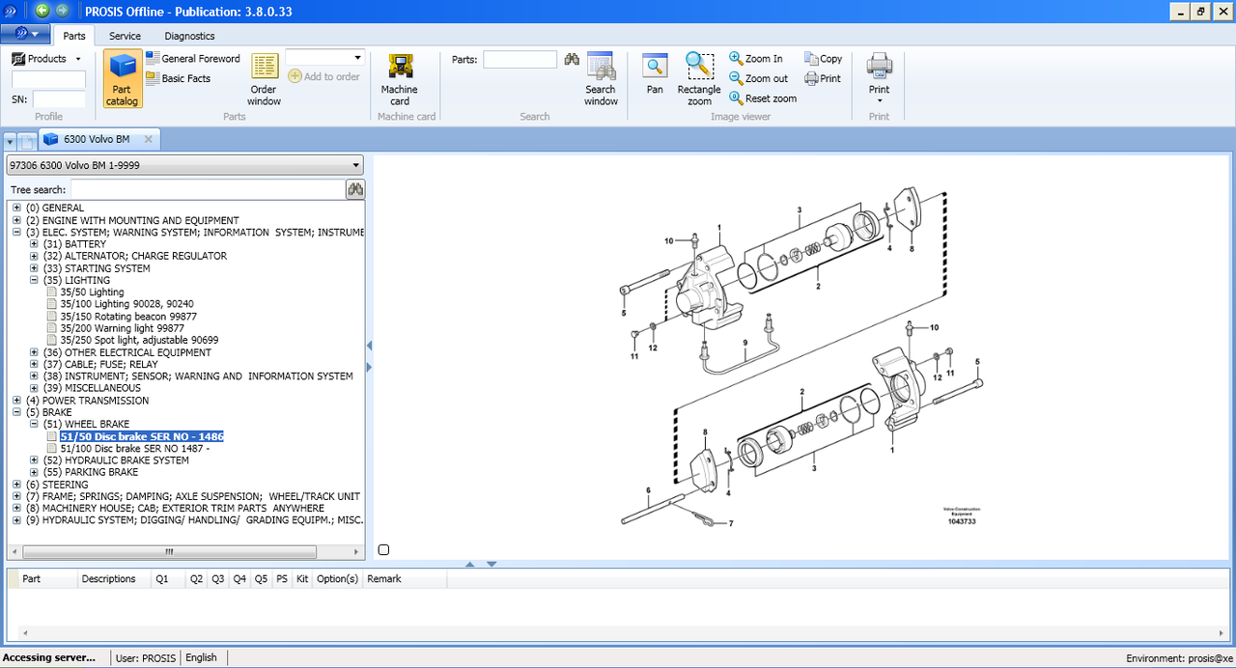Expand (2) ENGINE WITH MOUNTING node
1236x668 pixels.
[16, 220]
